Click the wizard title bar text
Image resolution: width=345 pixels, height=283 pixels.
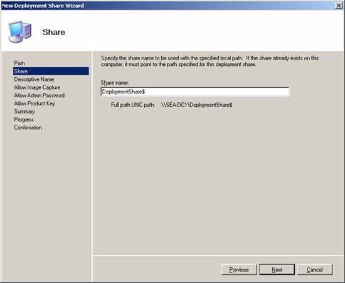coord(43,6)
